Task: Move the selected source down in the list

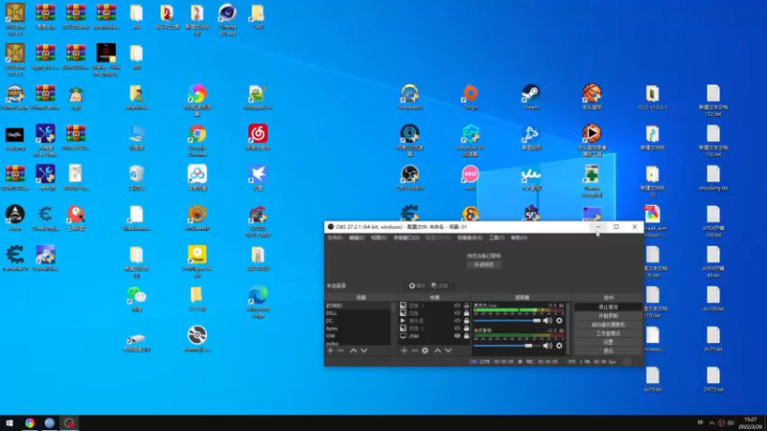Action: (448, 351)
